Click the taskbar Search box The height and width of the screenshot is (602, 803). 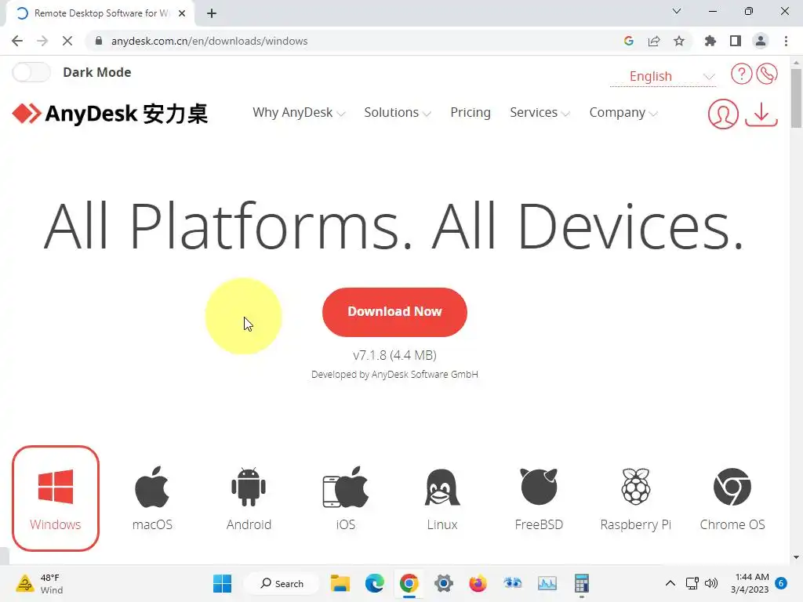coord(282,583)
